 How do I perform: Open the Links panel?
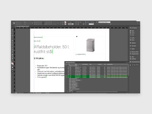[132, 35]
